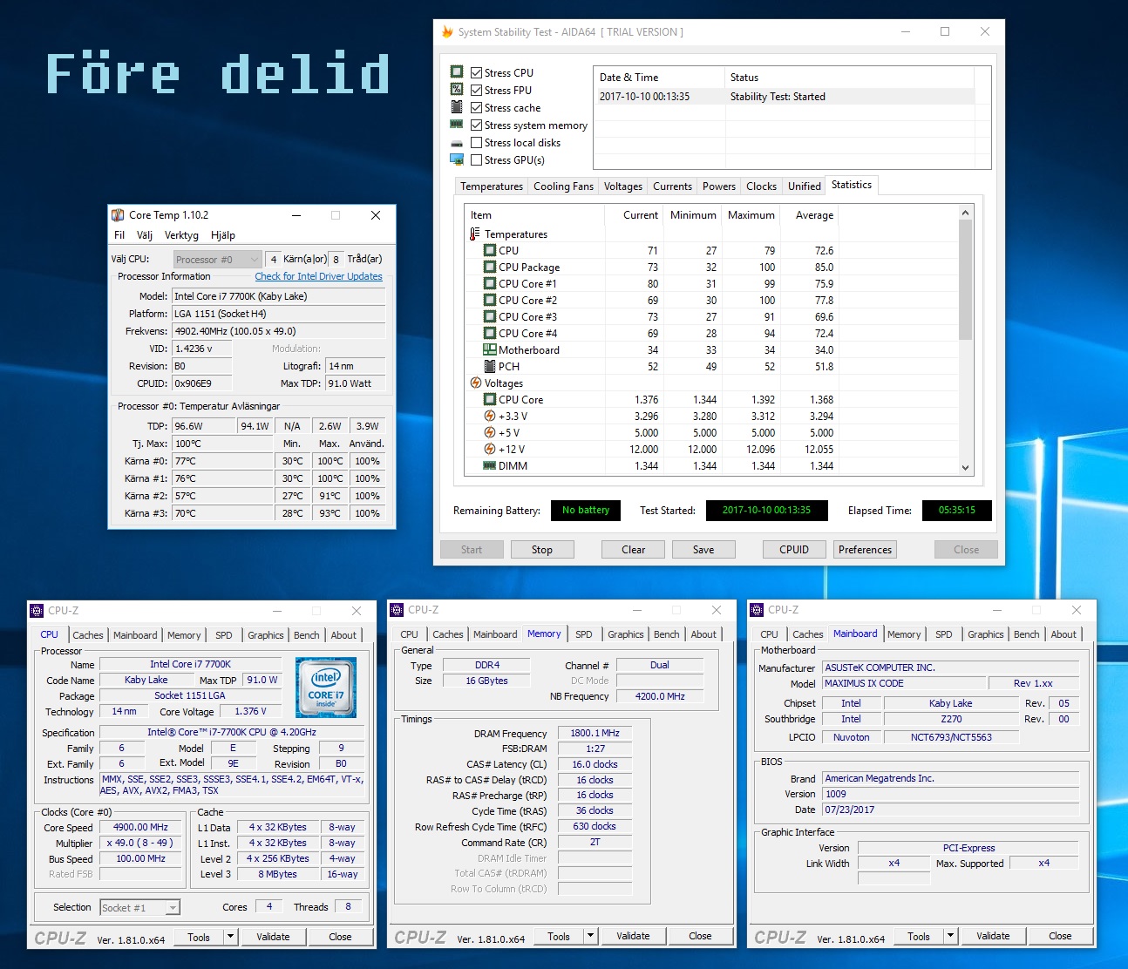
Task: Click the RAM icon beside Stress system memory
Action: pyautogui.click(x=457, y=124)
